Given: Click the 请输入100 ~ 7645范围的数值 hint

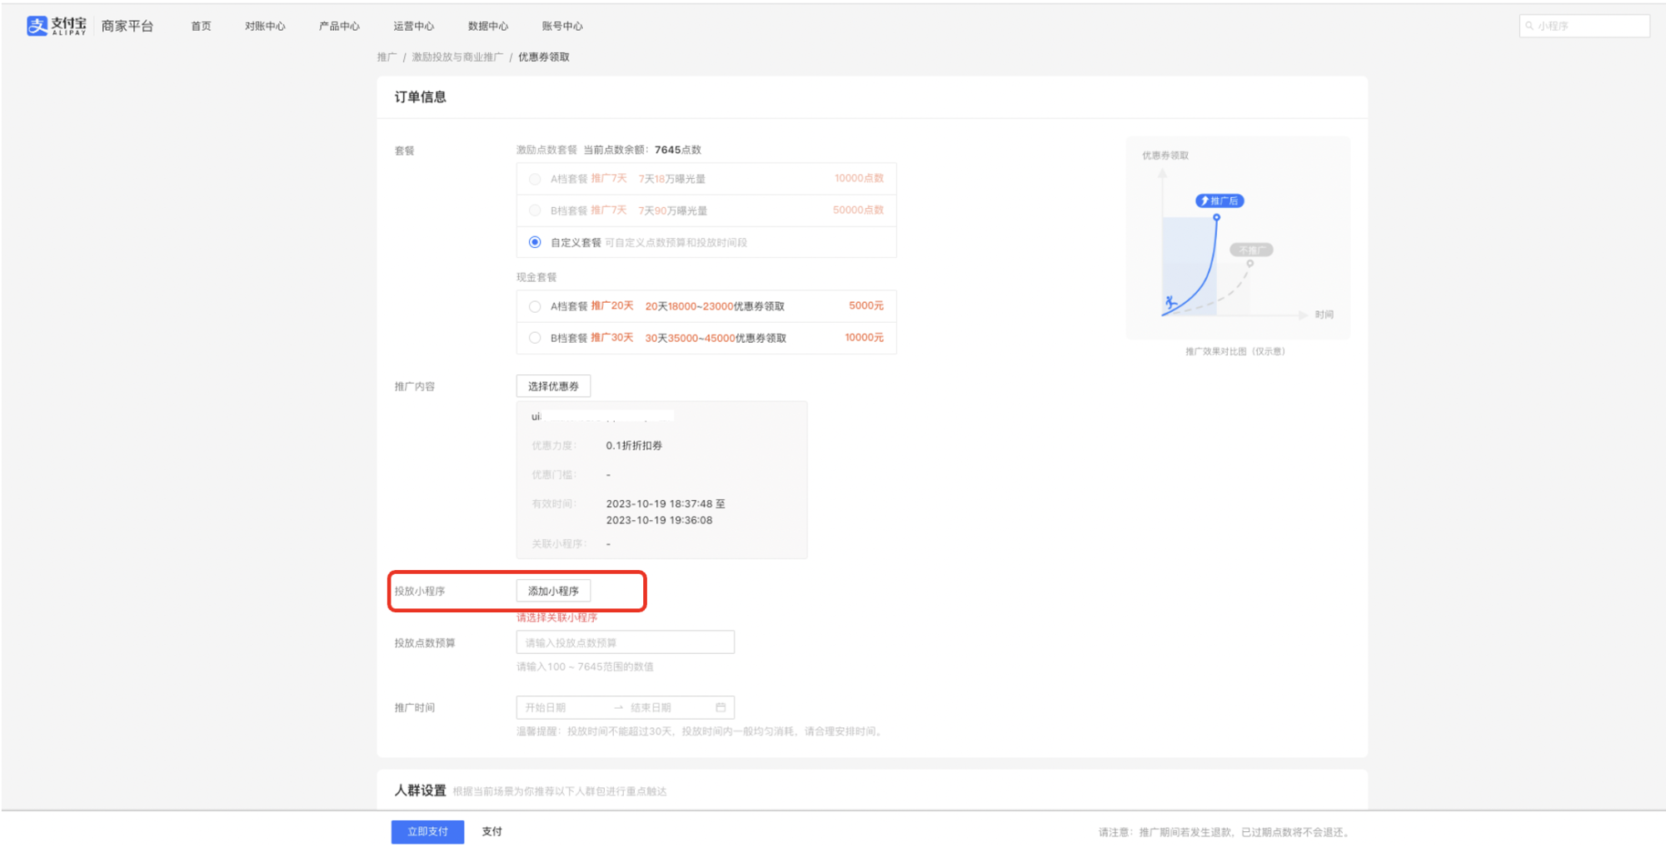Looking at the screenshot, I should (x=585, y=666).
